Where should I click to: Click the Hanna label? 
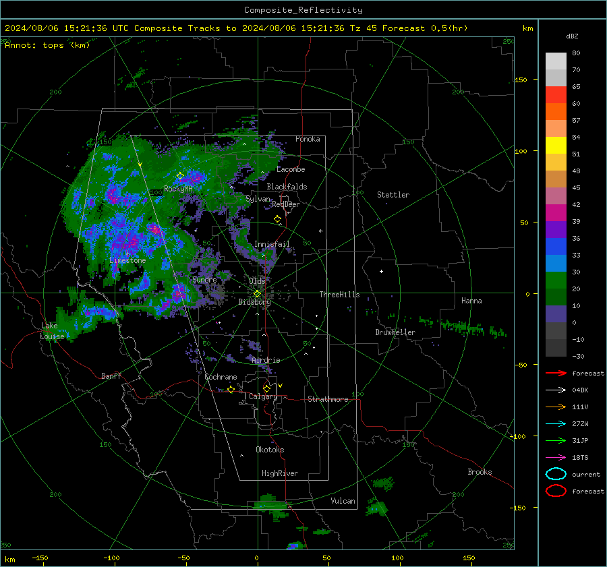coord(471,301)
